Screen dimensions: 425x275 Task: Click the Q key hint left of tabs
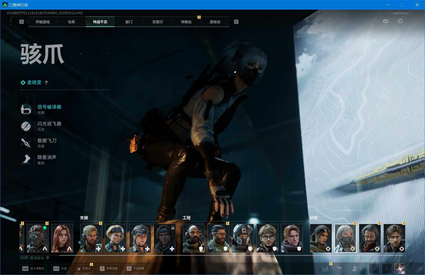click(21, 22)
